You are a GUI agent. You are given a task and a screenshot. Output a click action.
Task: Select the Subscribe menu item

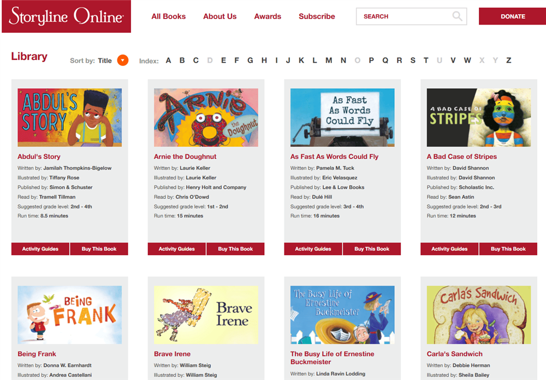tap(317, 16)
